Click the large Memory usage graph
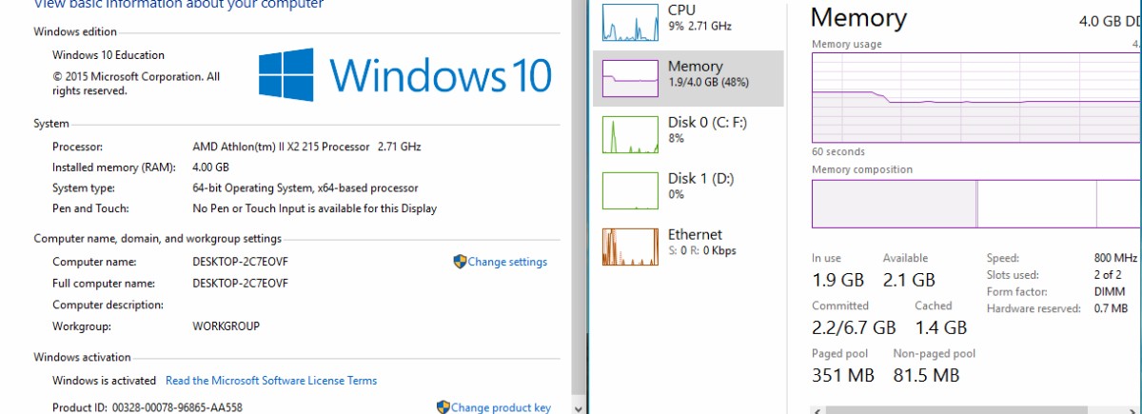Screen dimensions: 1142x414 975,97
